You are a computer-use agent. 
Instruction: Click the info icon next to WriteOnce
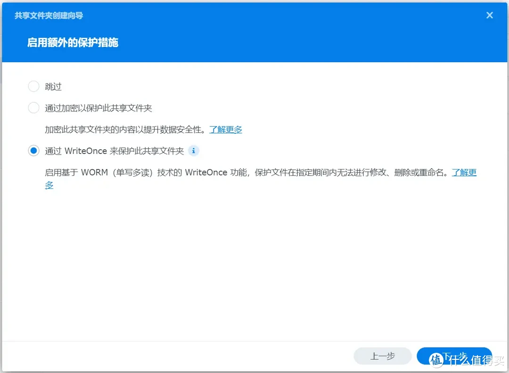(193, 151)
